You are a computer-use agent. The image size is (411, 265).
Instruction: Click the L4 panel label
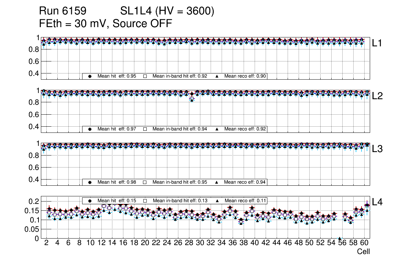[x=377, y=202]
